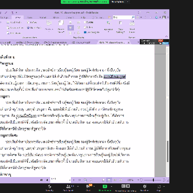Open the Text Viewer
Image resolution: width=193 pixels, height=193 pixels.
pyautogui.click(x=14, y=33)
